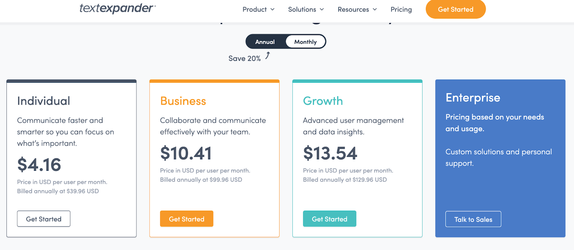Expand the Solutions dropdown menu
This screenshot has height=250, width=574.
point(306,9)
